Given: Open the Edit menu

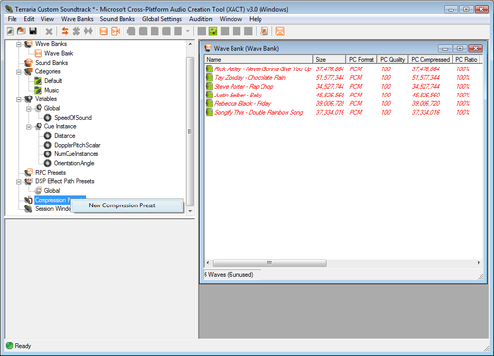Looking at the screenshot, I should pyautogui.click(x=29, y=19).
